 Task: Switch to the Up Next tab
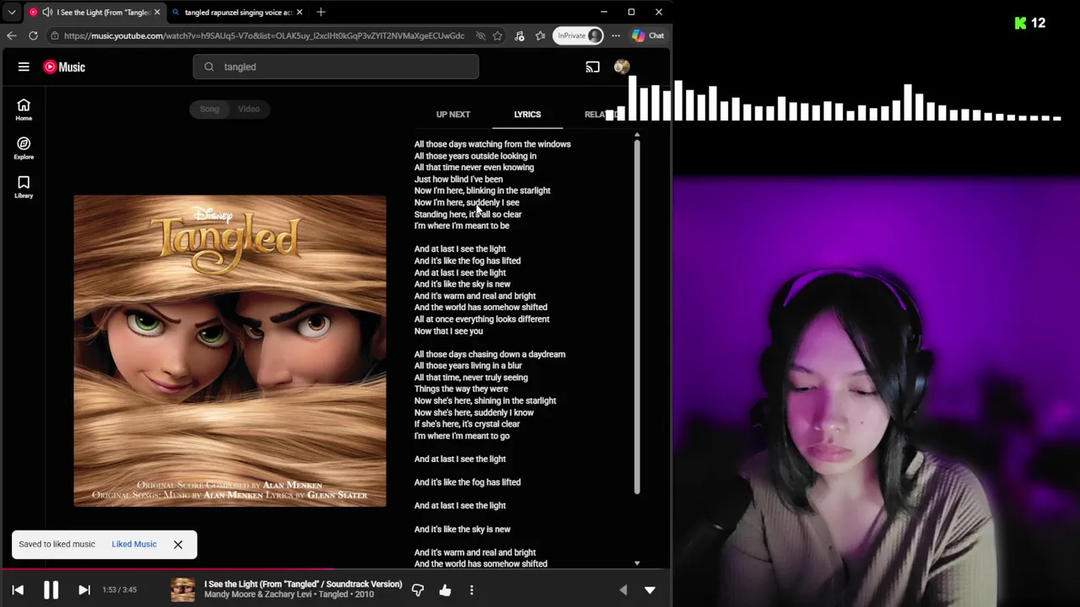(x=453, y=114)
